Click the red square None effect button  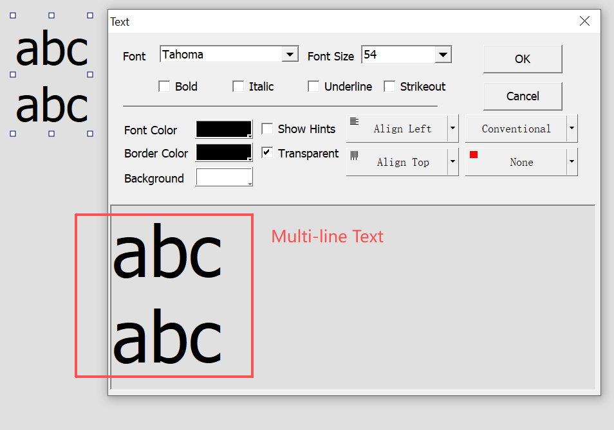(x=516, y=162)
